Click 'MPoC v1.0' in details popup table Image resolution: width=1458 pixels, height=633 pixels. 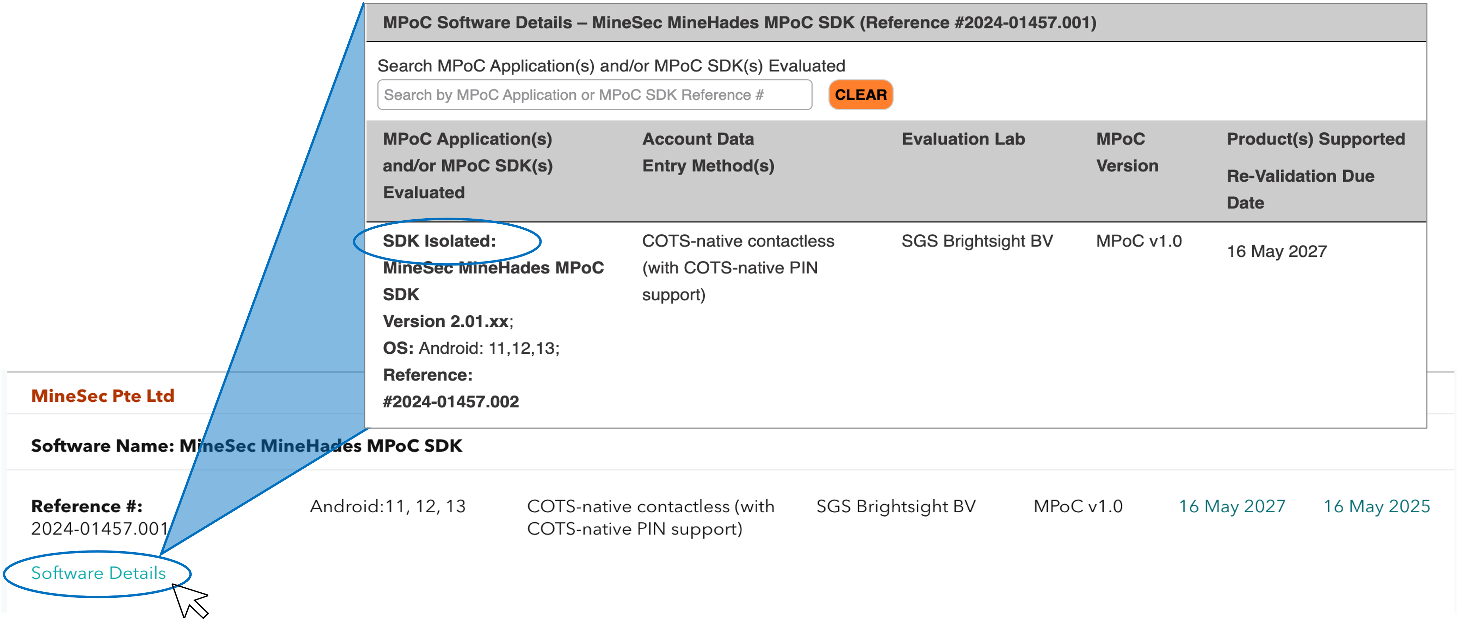[1139, 241]
